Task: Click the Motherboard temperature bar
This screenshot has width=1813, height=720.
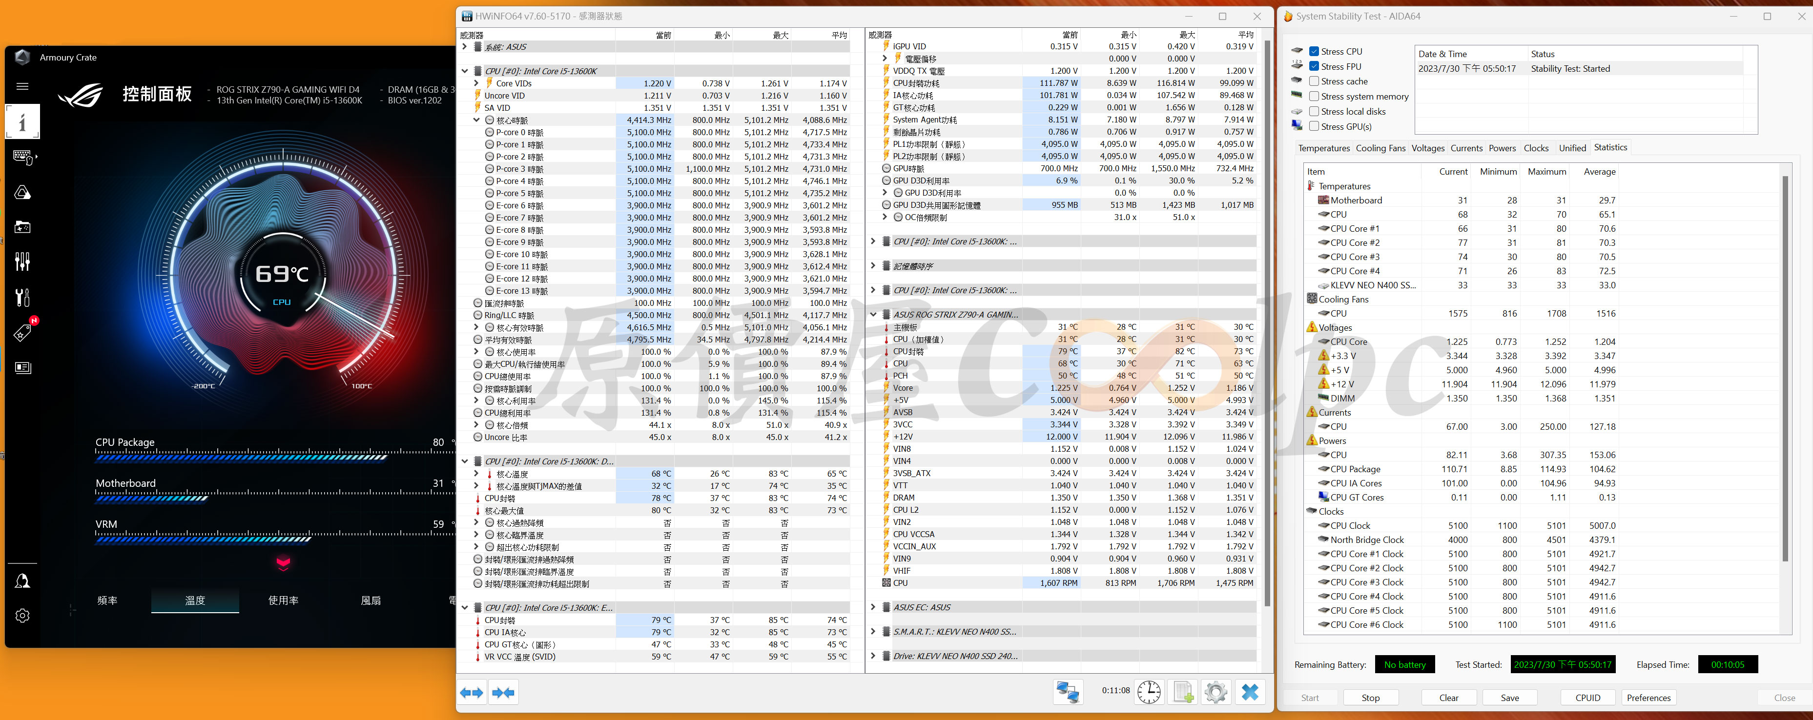Action: 275,497
